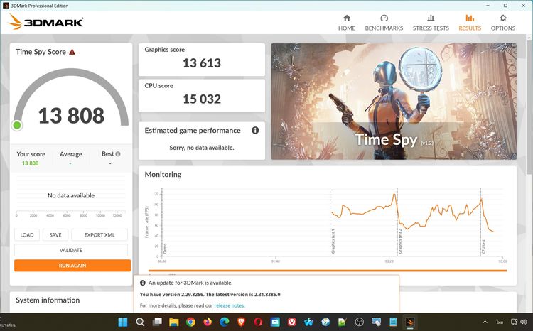Run the benchmark again
Viewport: 533px width, 331px height.
point(72,266)
